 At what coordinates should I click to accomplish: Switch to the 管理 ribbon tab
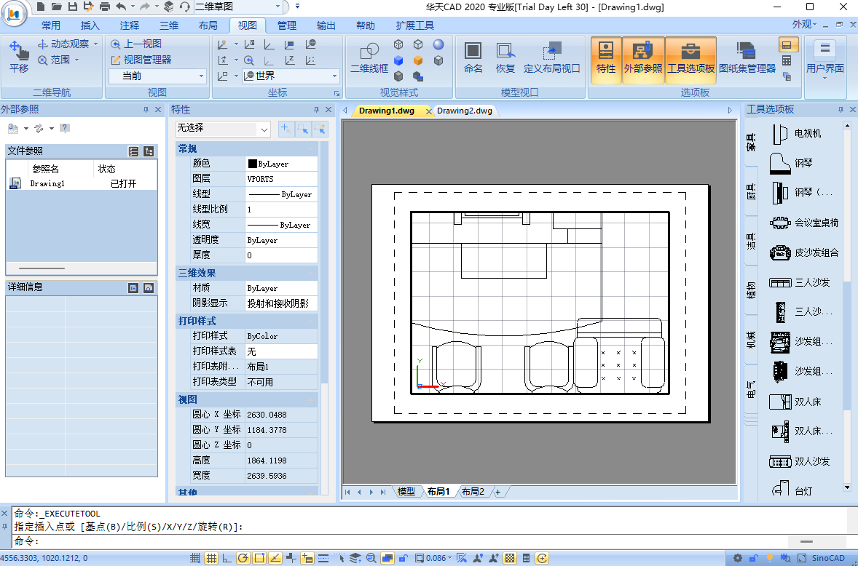click(287, 25)
